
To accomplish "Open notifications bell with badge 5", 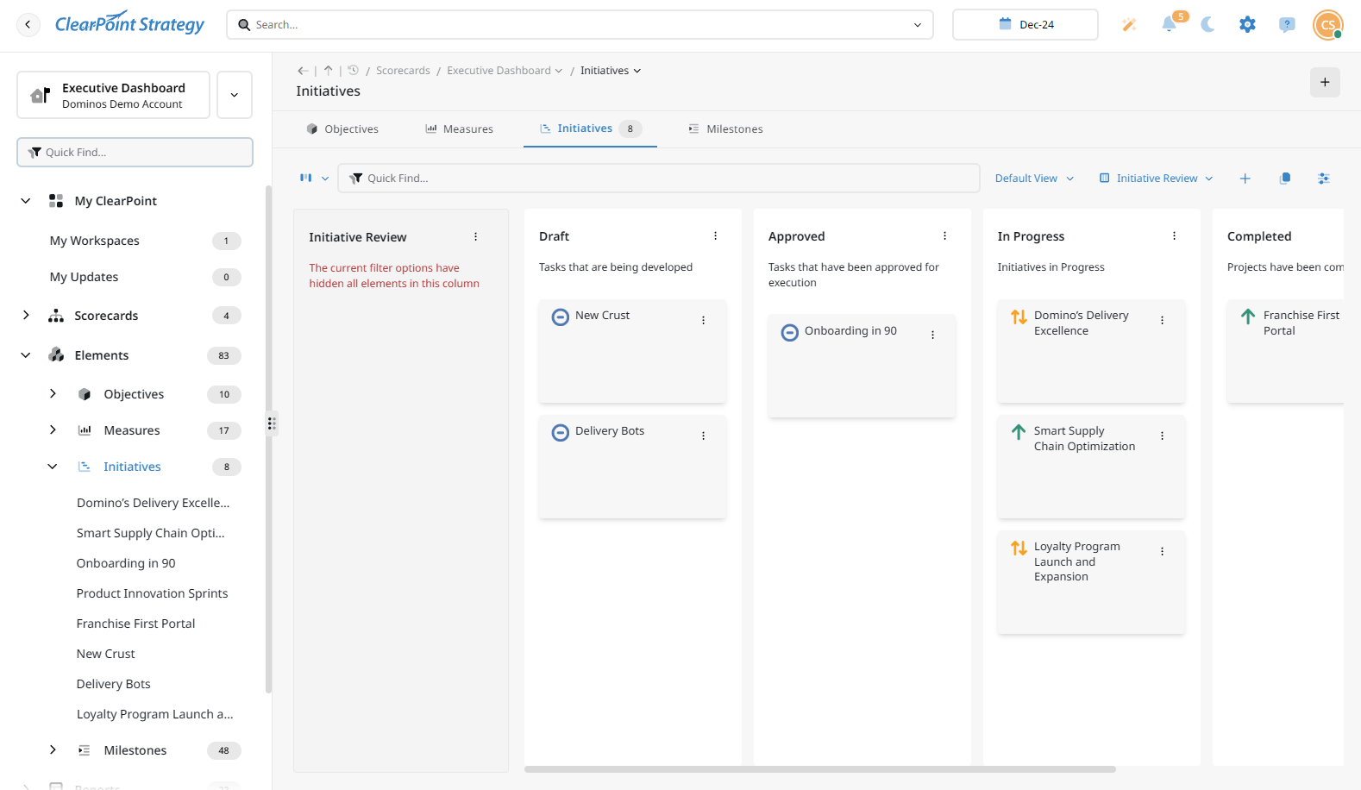I will pos(1169,24).
